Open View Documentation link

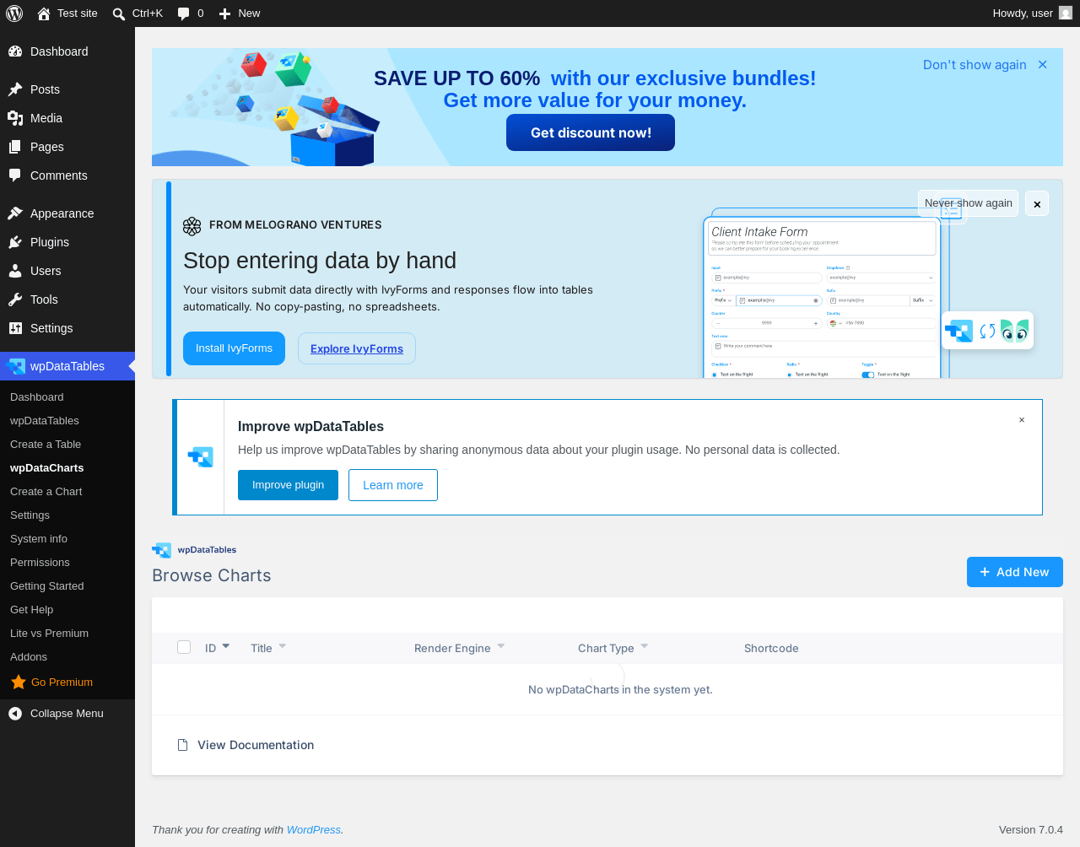256,745
